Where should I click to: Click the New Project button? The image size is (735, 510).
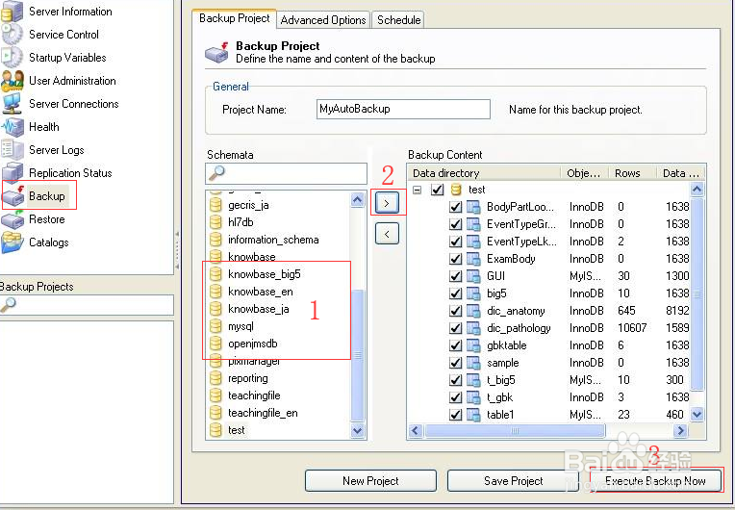[370, 481]
